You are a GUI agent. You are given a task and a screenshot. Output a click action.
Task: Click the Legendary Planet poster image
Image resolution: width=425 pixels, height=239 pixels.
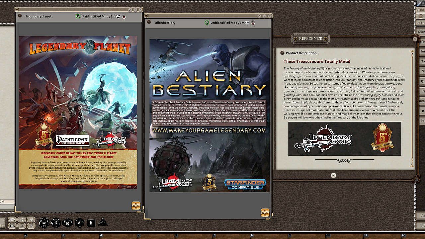78,113
